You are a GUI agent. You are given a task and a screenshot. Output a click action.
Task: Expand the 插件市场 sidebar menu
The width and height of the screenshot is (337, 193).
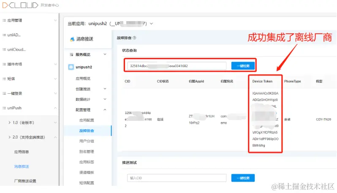tap(55, 64)
